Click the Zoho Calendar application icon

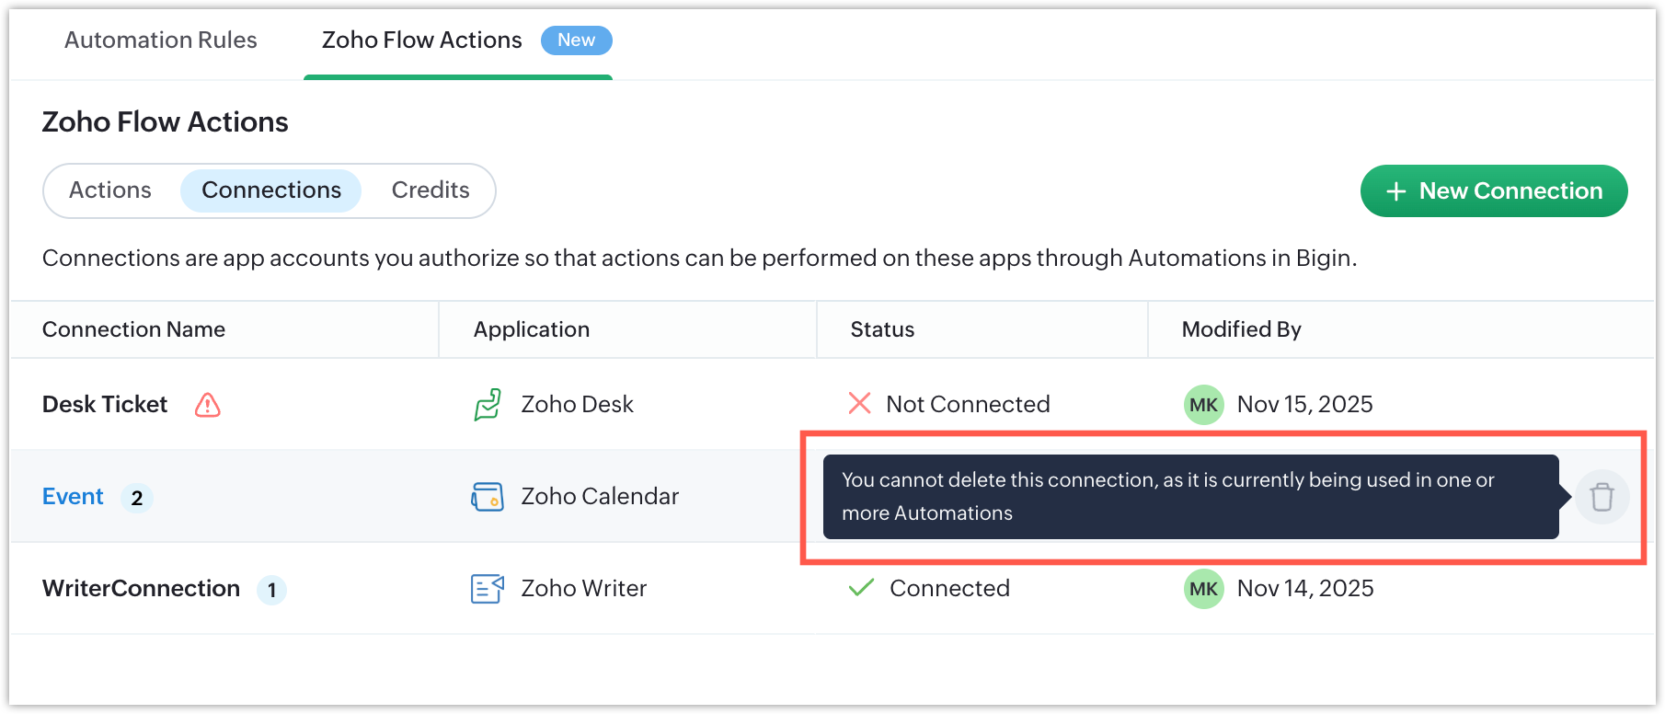click(488, 497)
